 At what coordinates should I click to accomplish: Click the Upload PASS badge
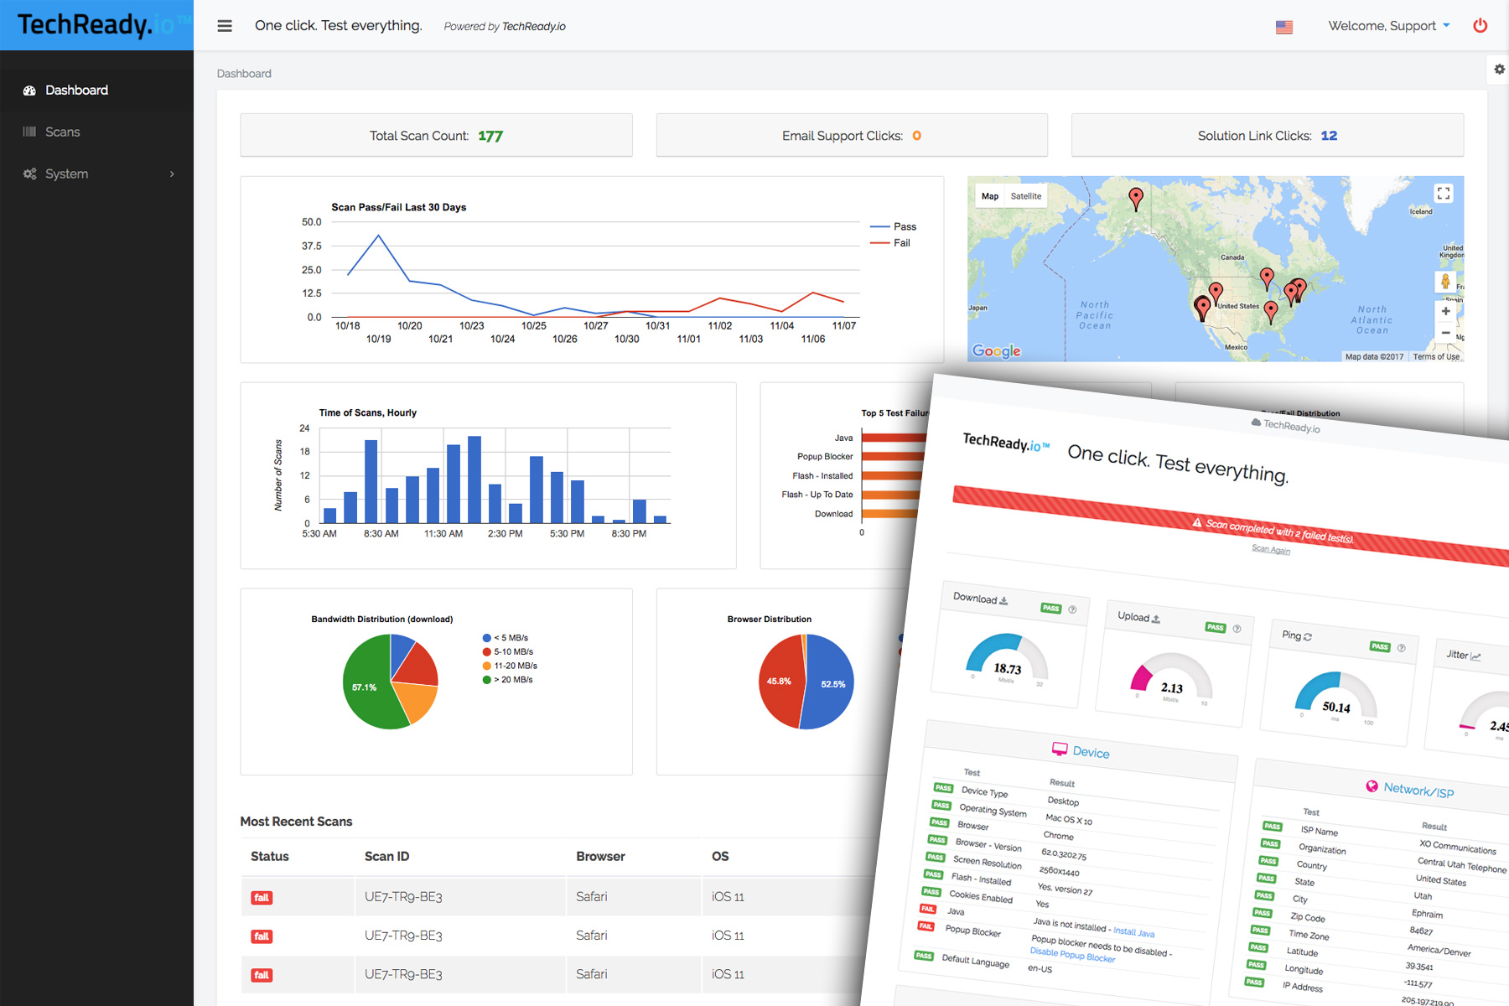(1216, 627)
